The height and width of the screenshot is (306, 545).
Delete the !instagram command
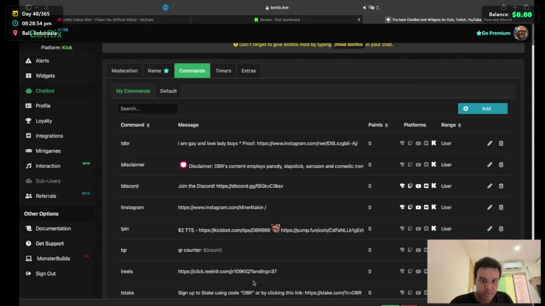tap(501, 207)
